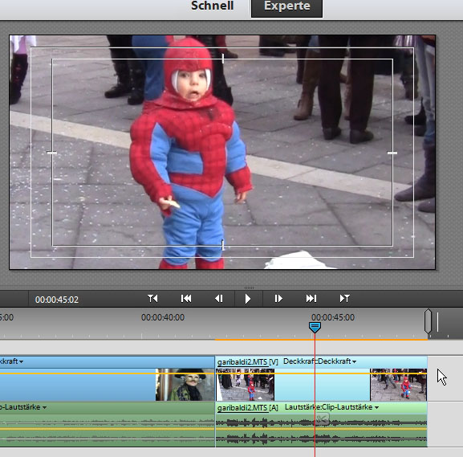
Task: Click the scissors split clip icon
Action: click(x=322, y=419)
